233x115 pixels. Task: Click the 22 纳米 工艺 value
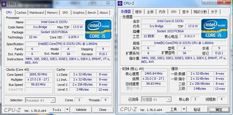149,36
